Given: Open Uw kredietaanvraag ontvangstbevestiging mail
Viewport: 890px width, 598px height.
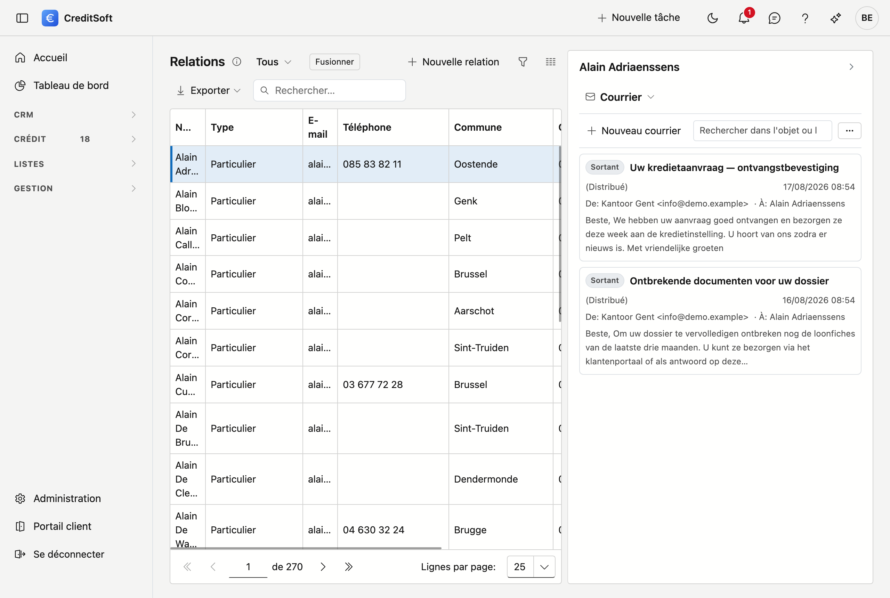Looking at the screenshot, I should click(x=720, y=208).
